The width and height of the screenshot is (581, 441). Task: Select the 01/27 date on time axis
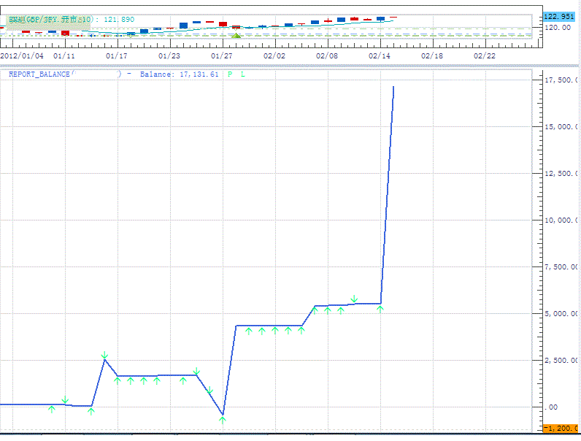coord(222,55)
